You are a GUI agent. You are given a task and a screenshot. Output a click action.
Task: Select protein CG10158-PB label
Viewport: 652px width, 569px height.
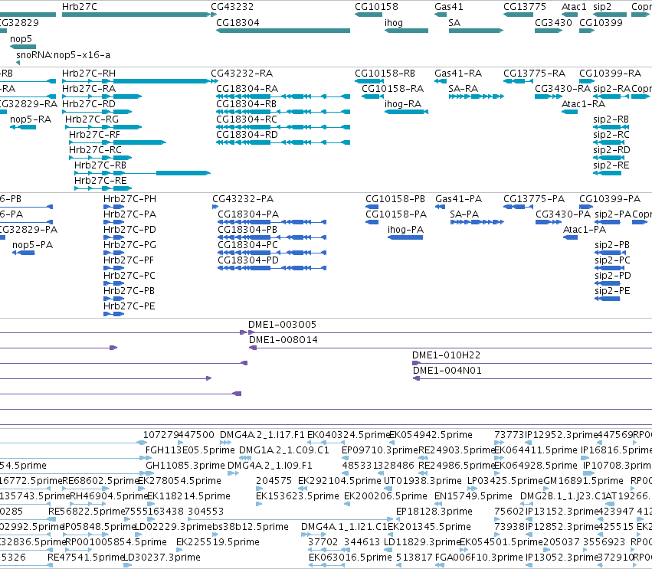(395, 199)
